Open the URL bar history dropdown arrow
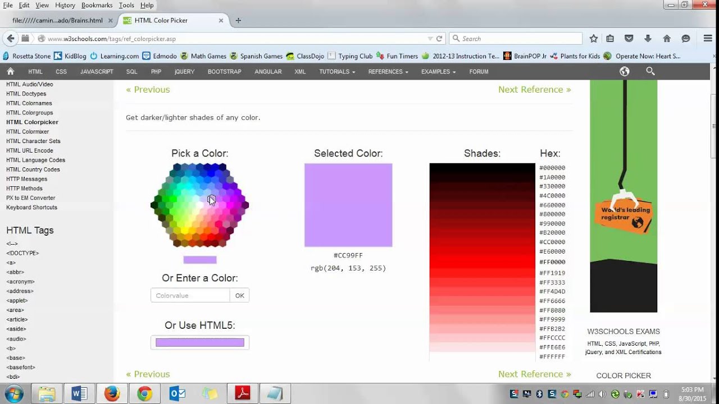 [430, 39]
